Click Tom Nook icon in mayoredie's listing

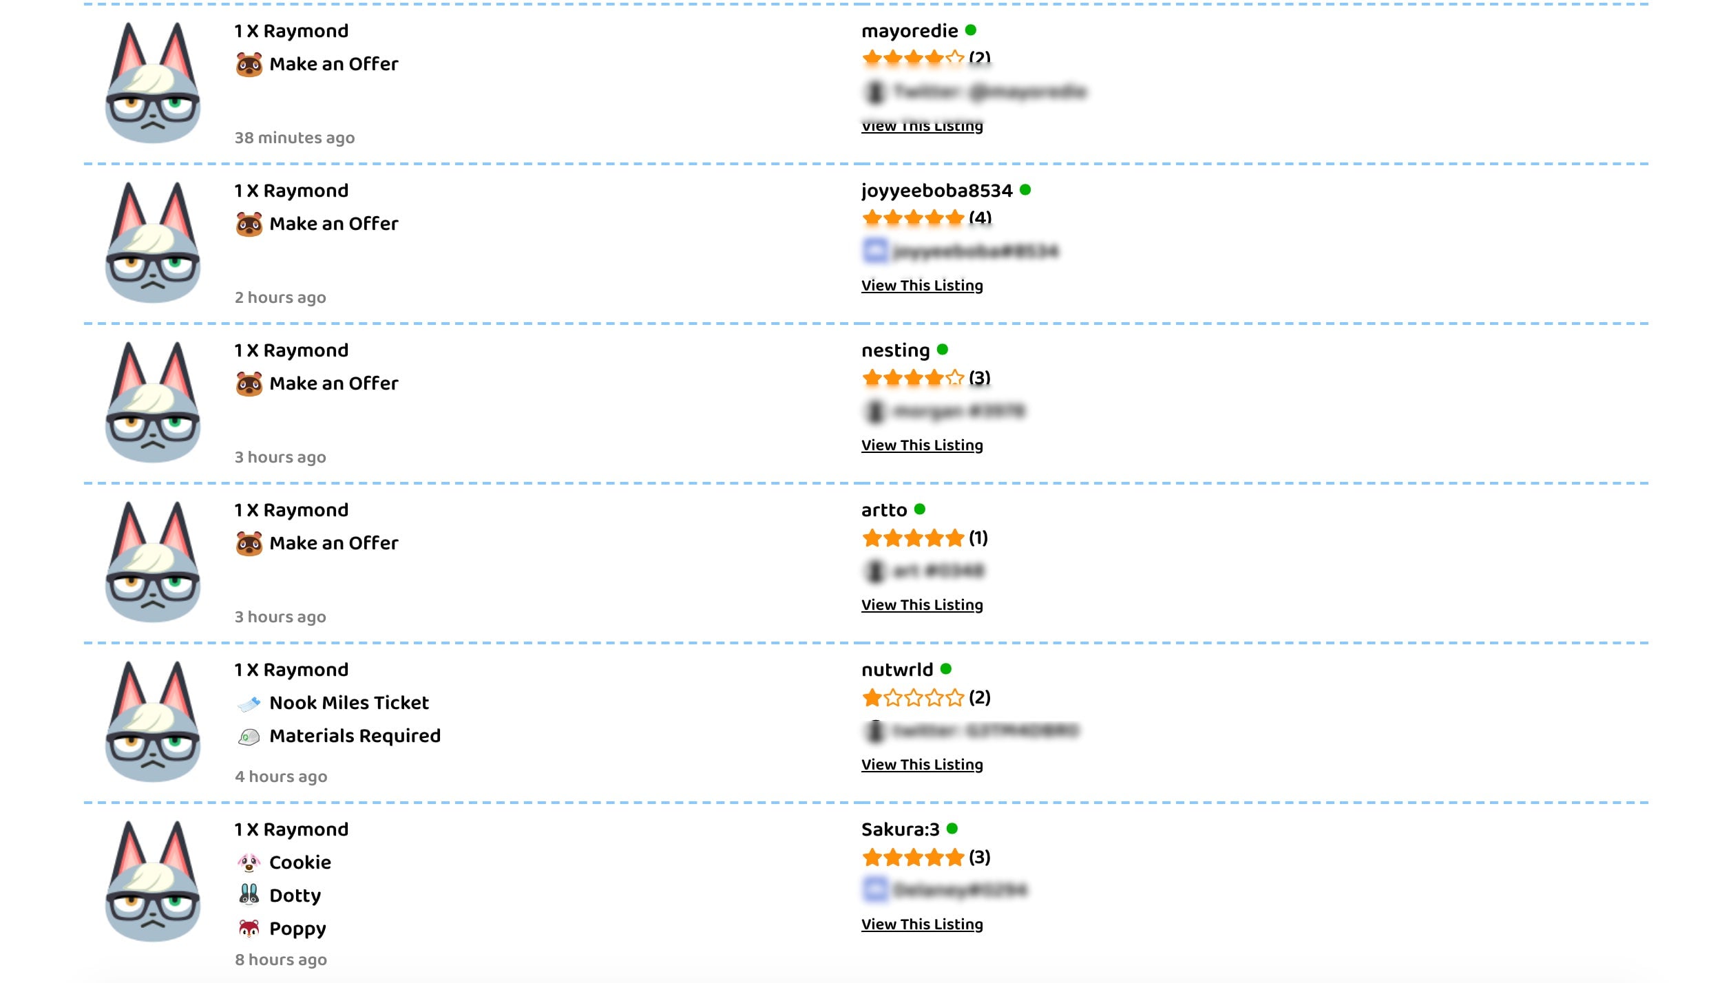click(x=249, y=65)
